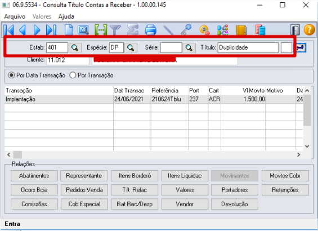The width and height of the screenshot is (318, 231).
Task: Open the search window toolbar icon
Action: coord(83,30)
